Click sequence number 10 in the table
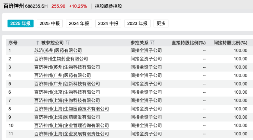253x140 pixels. pyautogui.click(x=11, y=125)
